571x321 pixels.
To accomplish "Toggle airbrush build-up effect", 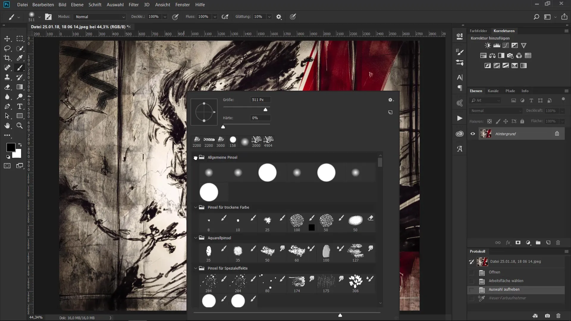I will [225, 17].
